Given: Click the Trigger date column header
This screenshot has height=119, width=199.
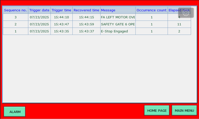Looking at the screenshot, I should tap(39, 10).
